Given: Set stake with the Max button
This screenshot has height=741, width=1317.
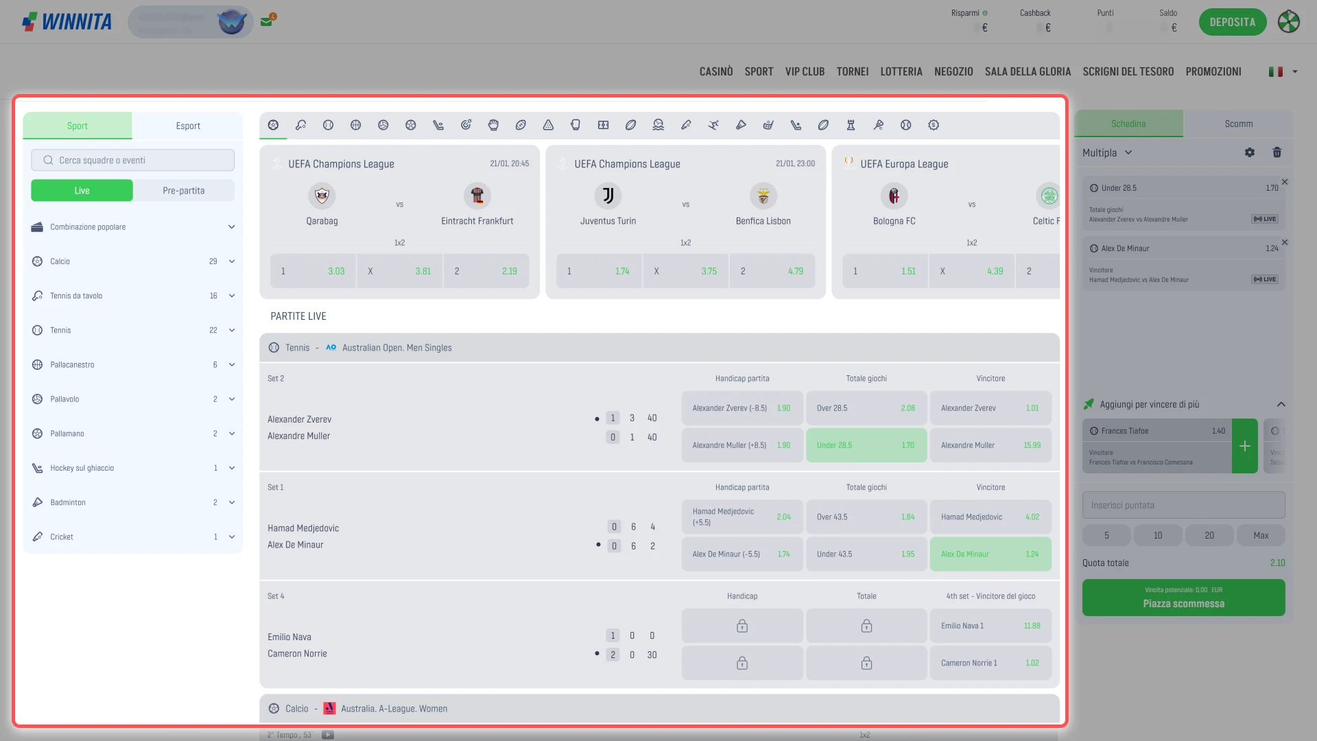Looking at the screenshot, I should pyautogui.click(x=1261, y=536).
